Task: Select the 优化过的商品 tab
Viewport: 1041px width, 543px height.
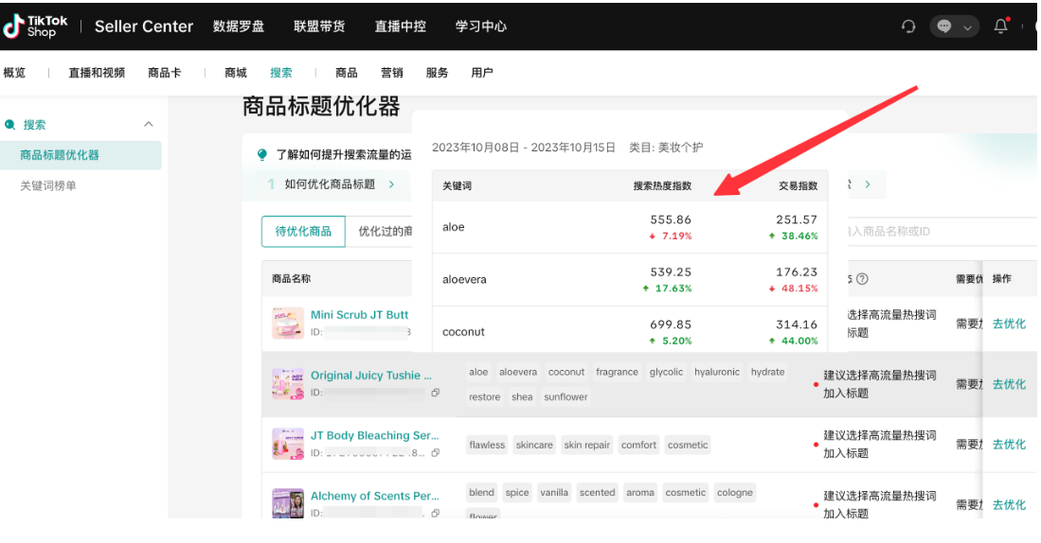Action: click(x=379, y=232)
